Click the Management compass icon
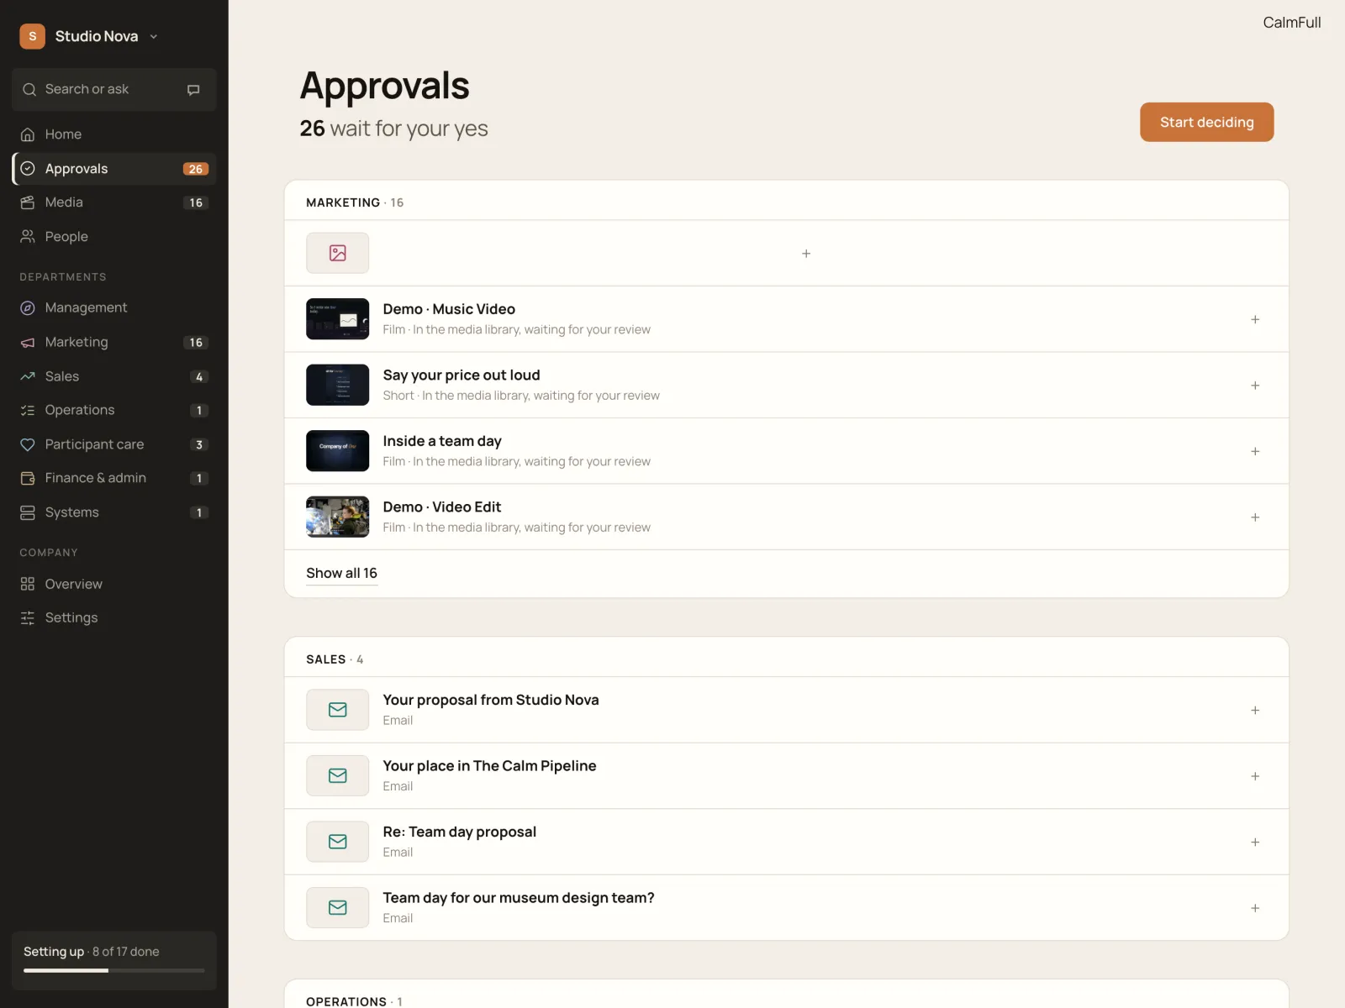1345x1008 pixels. point(28,308)
